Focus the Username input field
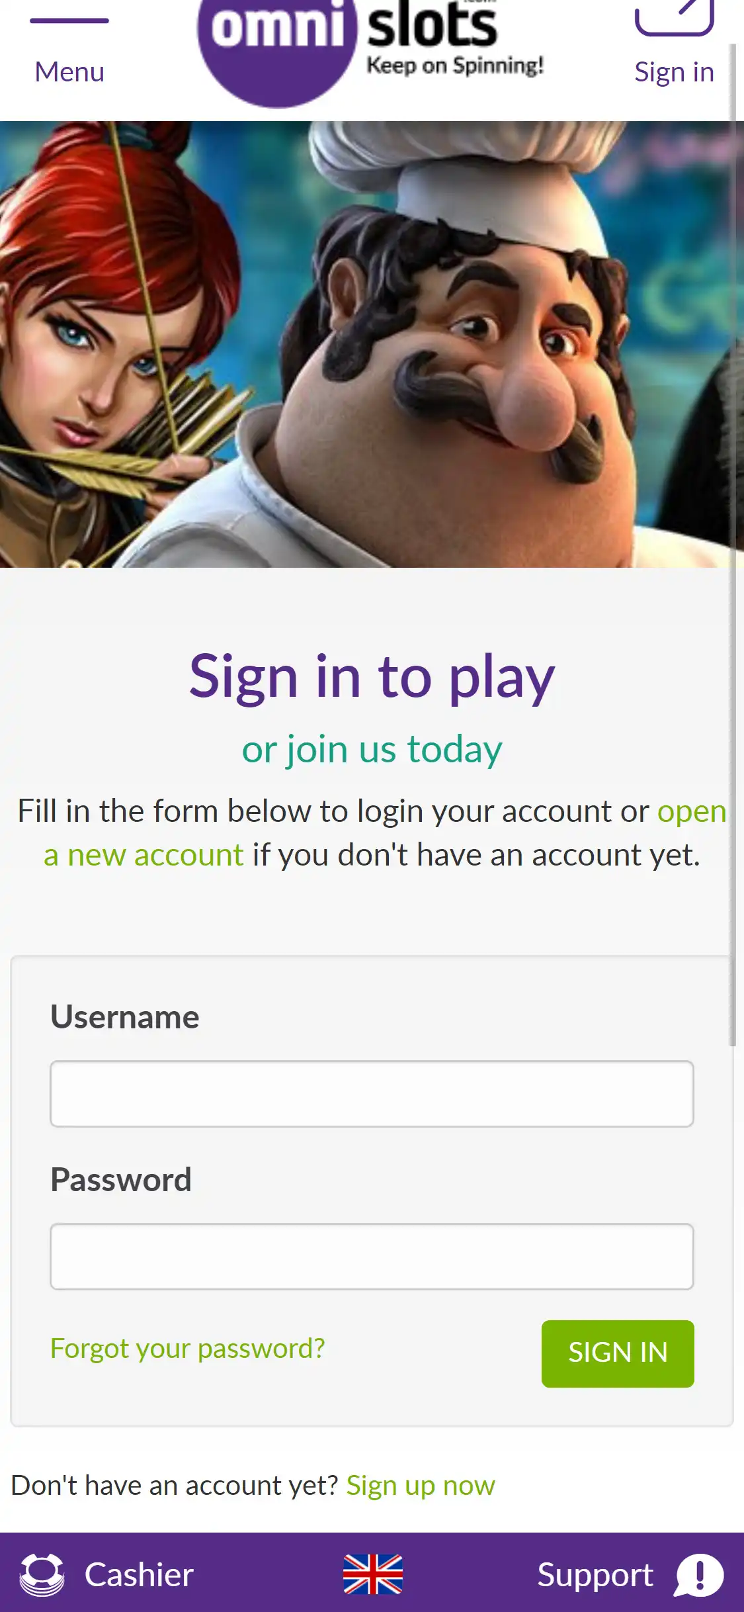The height and width of the screenshot is (1612, 744). (x=372, y=1094)
